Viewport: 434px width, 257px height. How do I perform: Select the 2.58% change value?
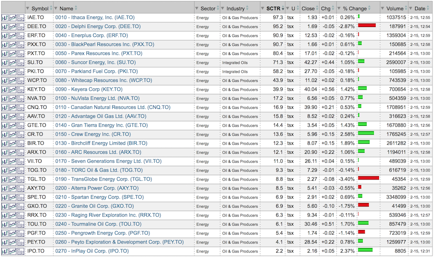point(347,134)
